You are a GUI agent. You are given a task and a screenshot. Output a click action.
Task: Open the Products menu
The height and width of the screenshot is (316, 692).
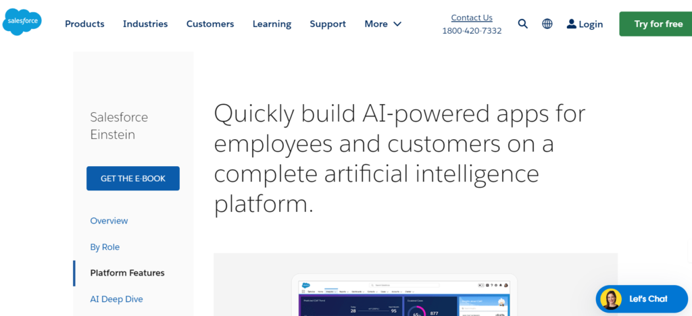(84, 24)
